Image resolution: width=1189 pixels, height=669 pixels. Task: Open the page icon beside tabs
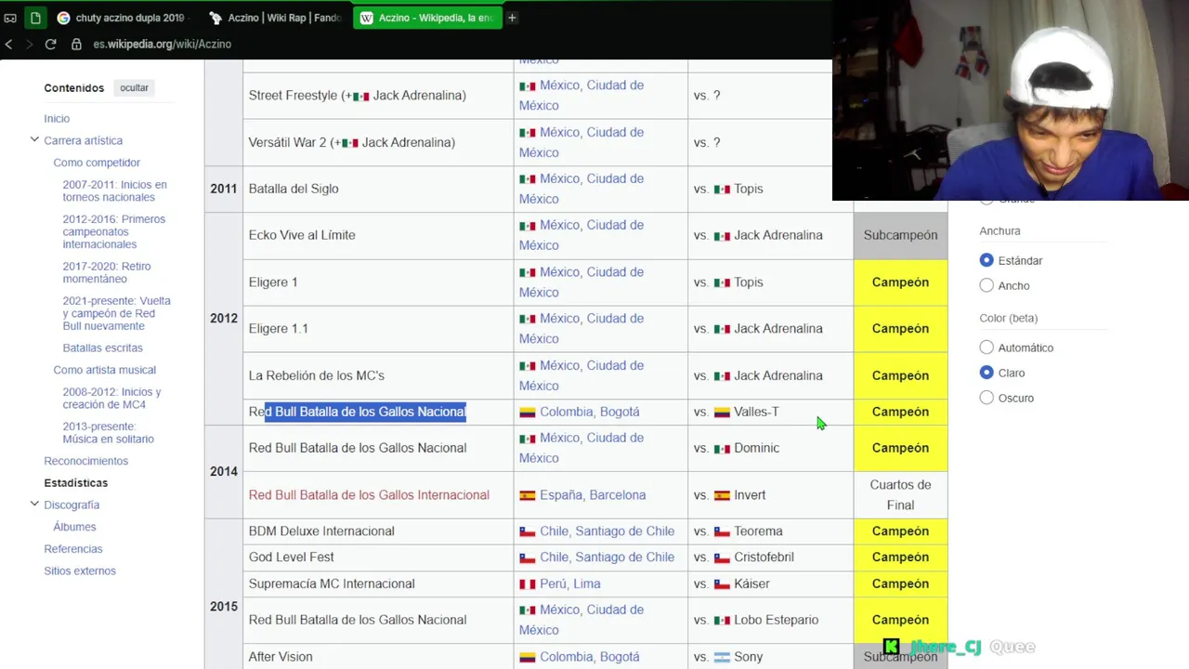click(x=35, y=18)
